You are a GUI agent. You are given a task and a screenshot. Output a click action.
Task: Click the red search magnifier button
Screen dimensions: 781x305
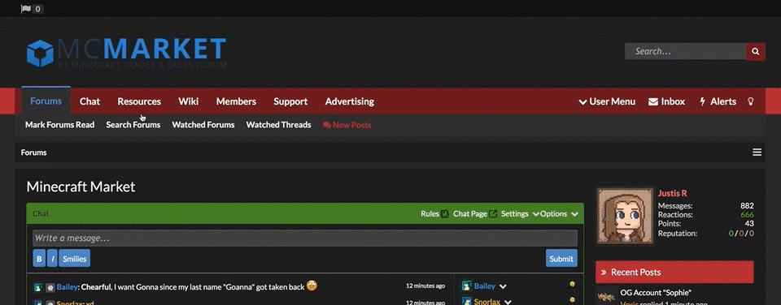click(756, 52)
